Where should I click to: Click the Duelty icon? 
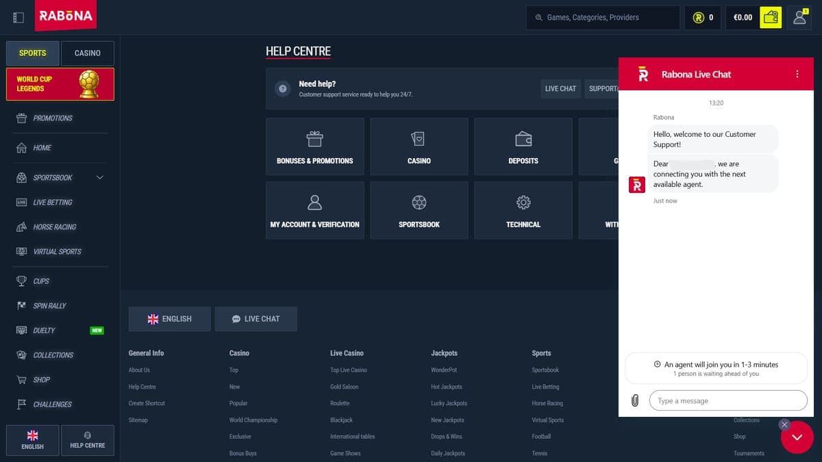pyautogui.click(x=21, y=331)
